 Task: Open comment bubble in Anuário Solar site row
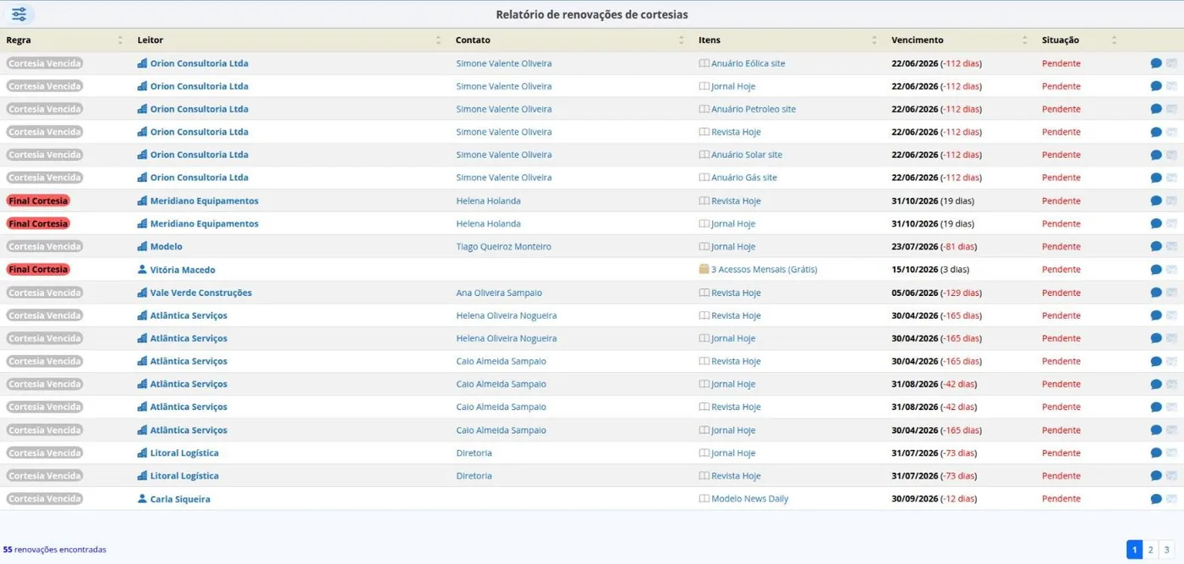click(x=1156, y=155)
